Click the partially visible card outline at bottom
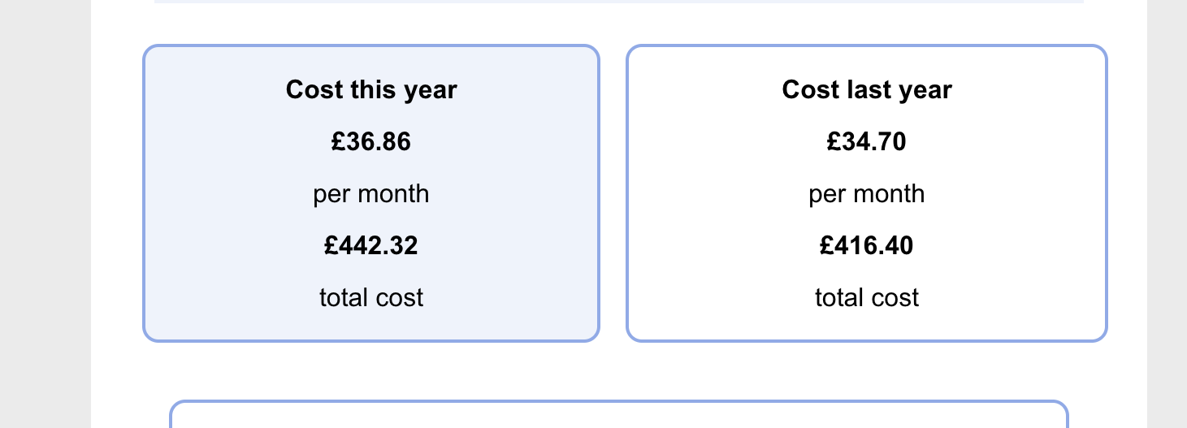1187x428 pixels. click(617, 403)
